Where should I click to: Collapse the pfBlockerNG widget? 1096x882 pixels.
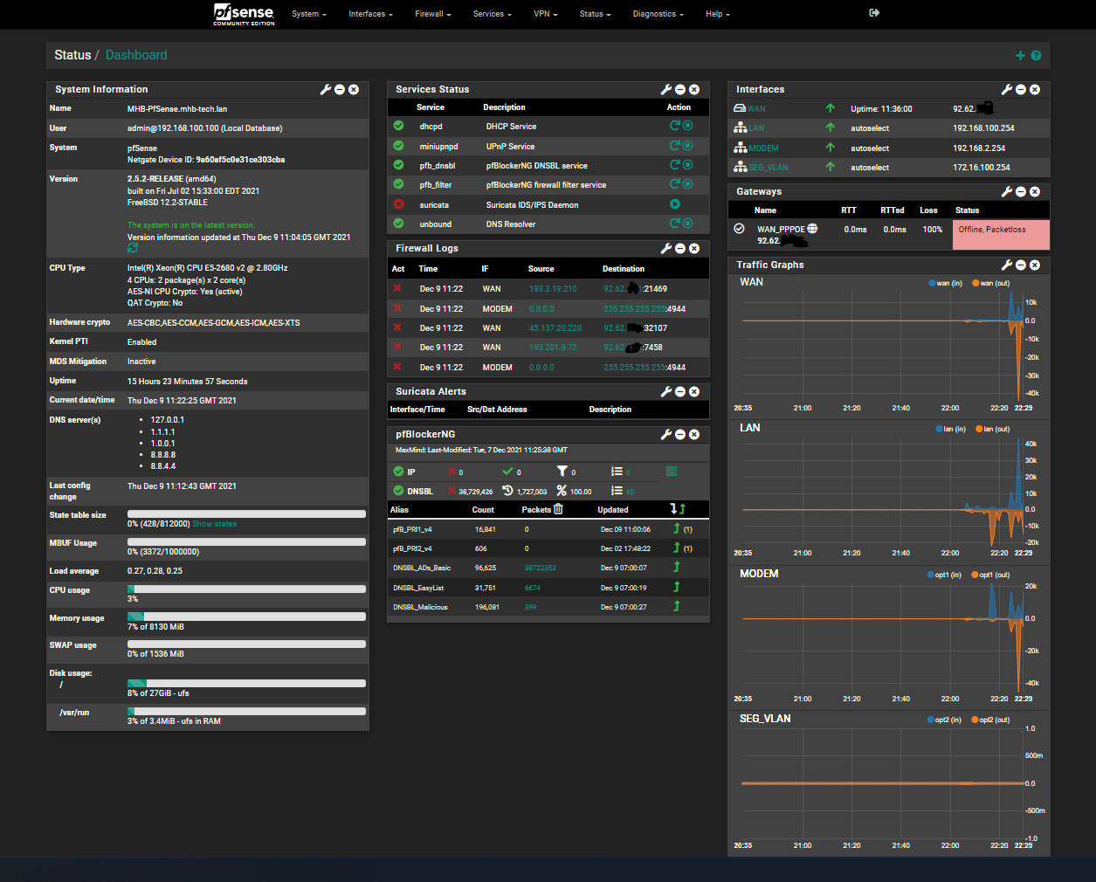[x=680, y=434]
